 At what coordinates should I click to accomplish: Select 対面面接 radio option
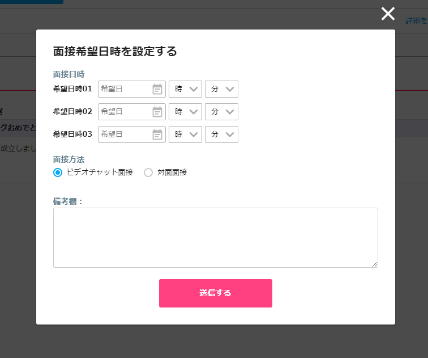click(x=148, y=172)
